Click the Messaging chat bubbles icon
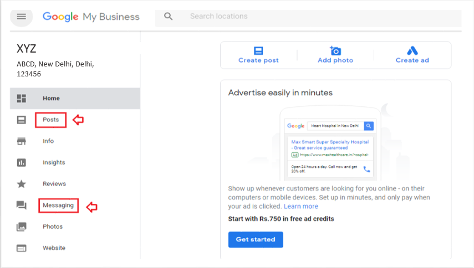This screenshot has width=474, height=268. [21, 205]
